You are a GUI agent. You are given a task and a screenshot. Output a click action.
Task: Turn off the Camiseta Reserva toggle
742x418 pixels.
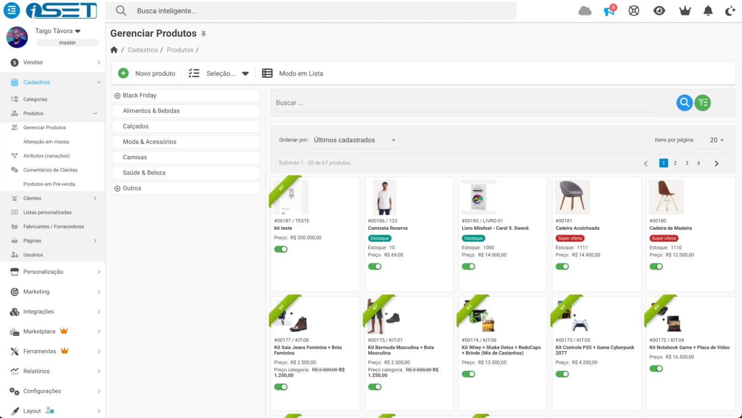point(375,266)
